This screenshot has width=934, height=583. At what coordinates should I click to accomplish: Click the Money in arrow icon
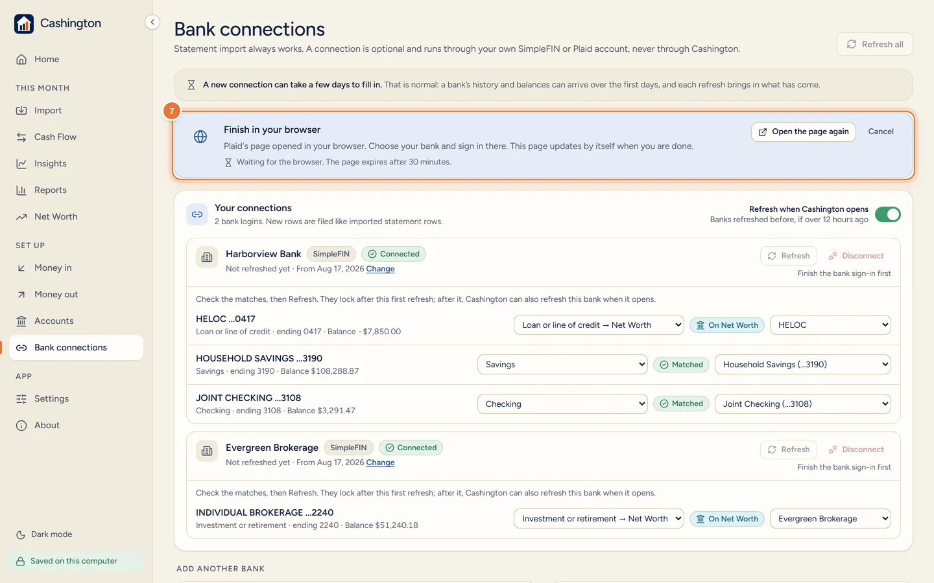point(21,268)
